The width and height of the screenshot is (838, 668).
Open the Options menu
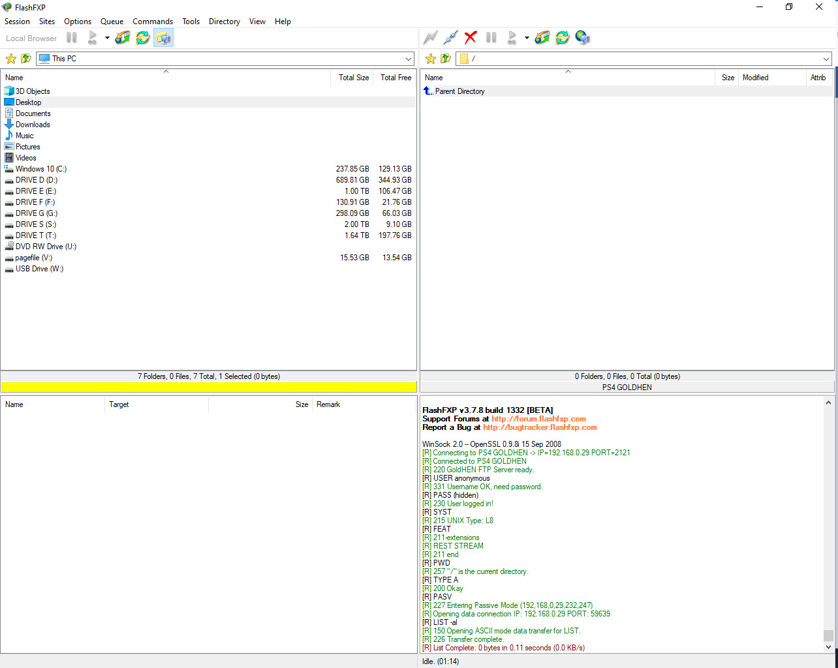(78, 22)
